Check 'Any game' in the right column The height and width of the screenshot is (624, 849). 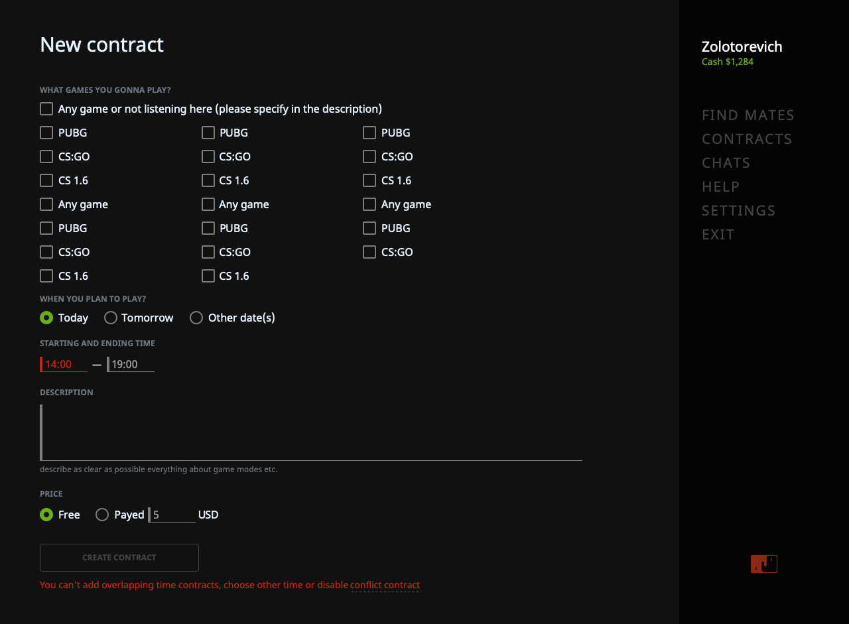[x=369, y=204]
